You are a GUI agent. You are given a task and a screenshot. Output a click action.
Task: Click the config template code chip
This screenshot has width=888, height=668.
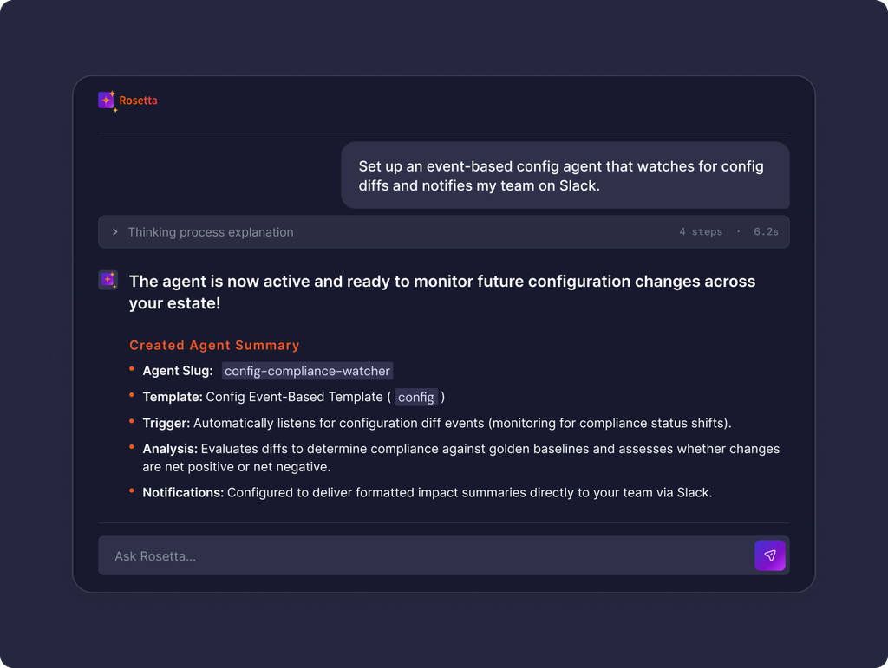click(x=415, y=398)
